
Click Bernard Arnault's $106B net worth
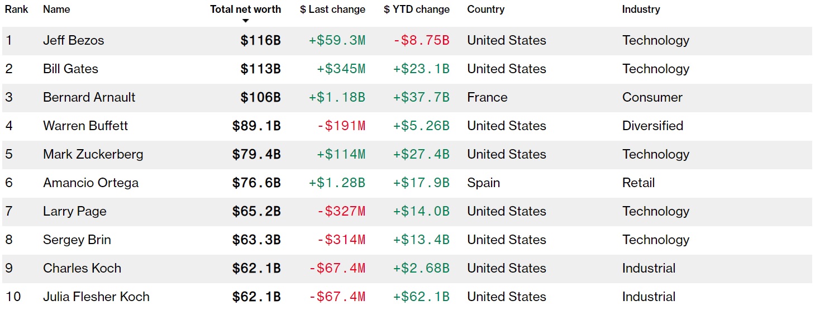click(260, 98)
